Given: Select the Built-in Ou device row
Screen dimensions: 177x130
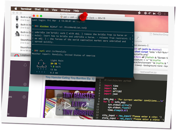Looking at the screenshot, I should 21,34.
